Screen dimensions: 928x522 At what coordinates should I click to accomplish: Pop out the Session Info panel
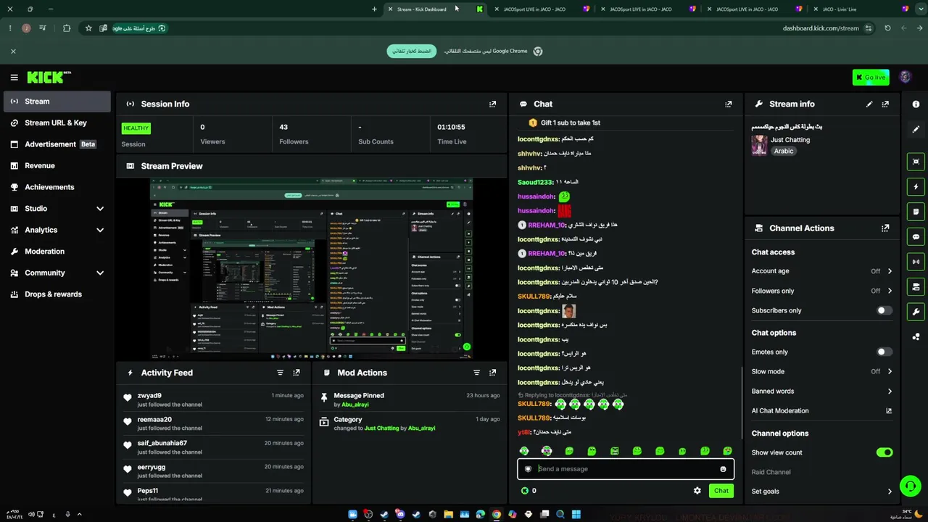click(493, 104)
